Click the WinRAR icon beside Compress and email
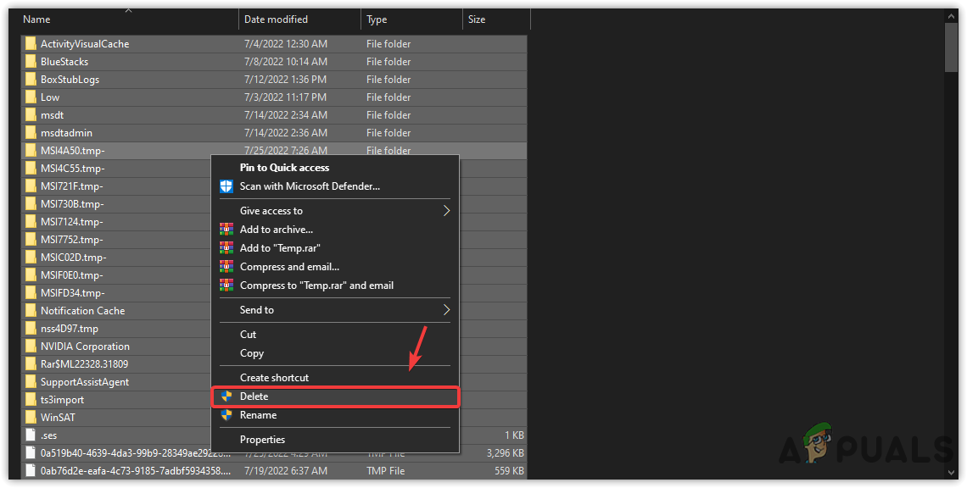967x488 pixels. (x=226, y=267)
